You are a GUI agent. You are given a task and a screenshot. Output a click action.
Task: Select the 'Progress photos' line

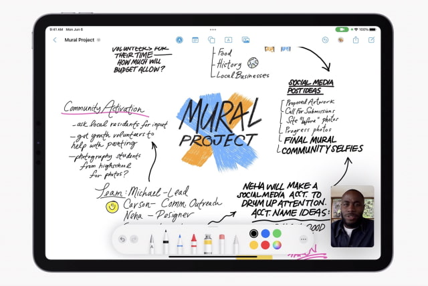click(308, 129)
